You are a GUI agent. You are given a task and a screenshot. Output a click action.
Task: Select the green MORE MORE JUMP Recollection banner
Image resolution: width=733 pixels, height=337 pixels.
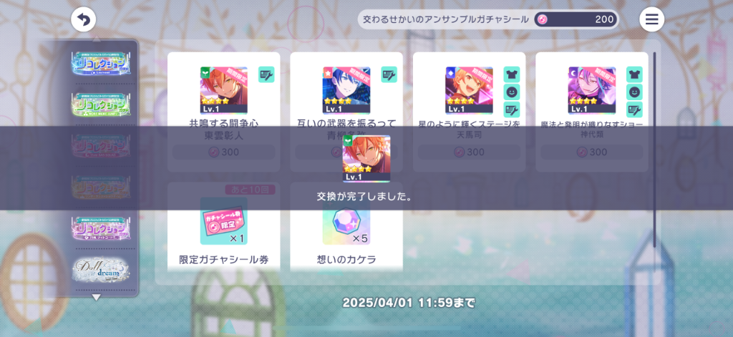pyautogui.click(x=100, y=104)
